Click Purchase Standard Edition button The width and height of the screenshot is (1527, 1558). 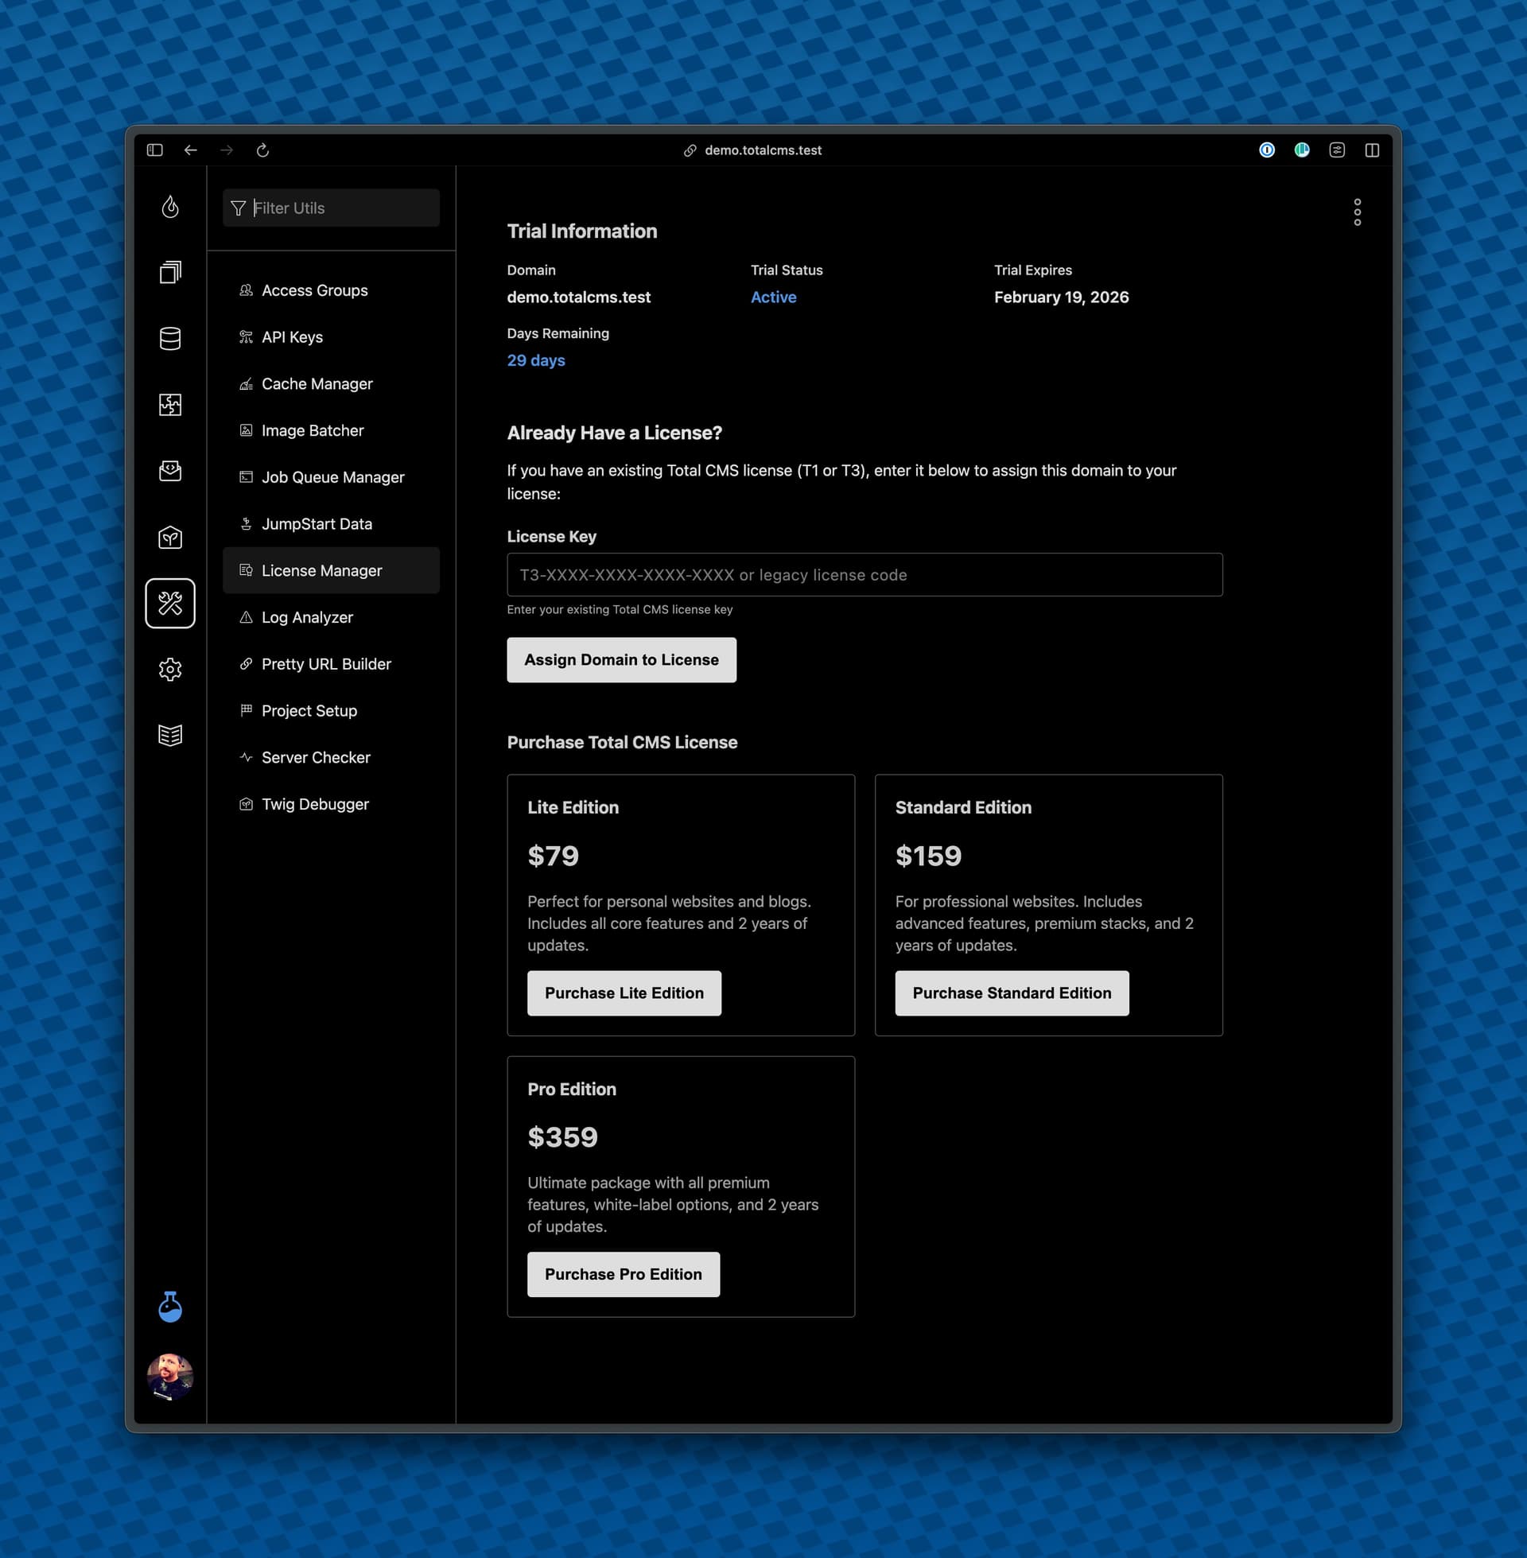click(x=1012, y=993)
